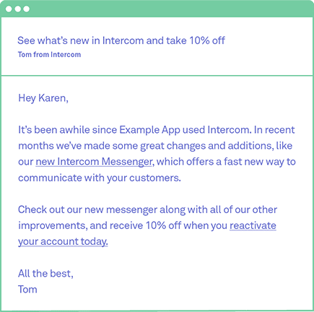Click Check out our new messenger sentence
This screenshot has width=314, height=312.
[147, 209]
